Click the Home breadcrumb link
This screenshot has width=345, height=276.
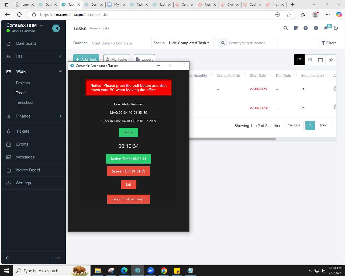coord(93,28)
